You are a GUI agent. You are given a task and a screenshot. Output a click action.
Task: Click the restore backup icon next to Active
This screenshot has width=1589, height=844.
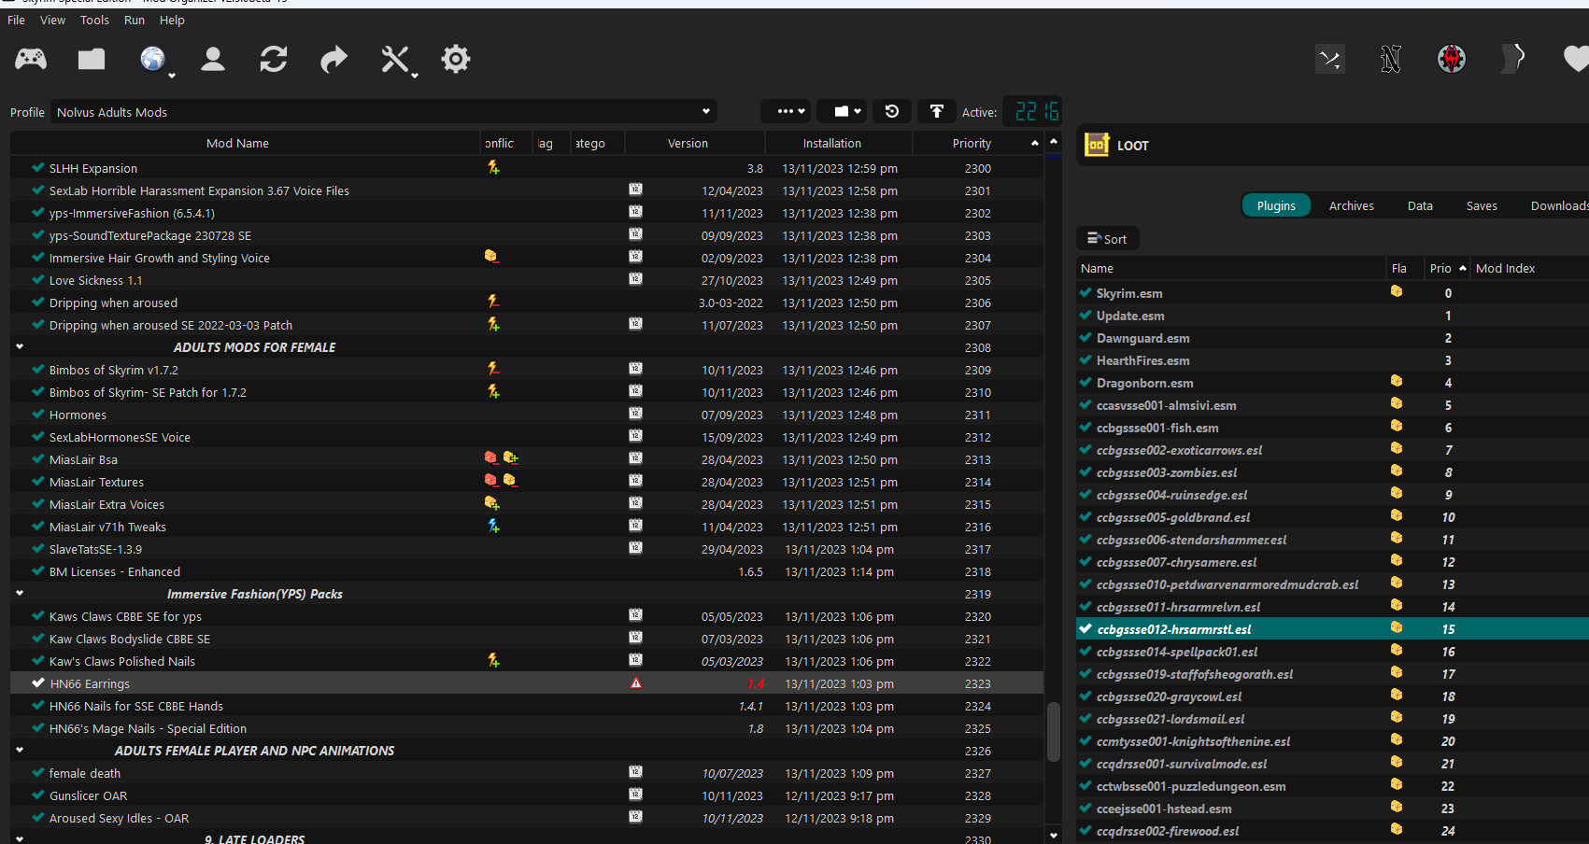click(x=892, y=111)
